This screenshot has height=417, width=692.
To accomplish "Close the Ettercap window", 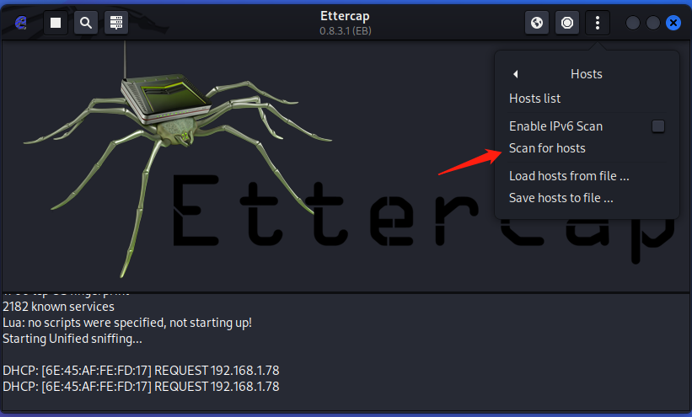I will click(673, 23).
